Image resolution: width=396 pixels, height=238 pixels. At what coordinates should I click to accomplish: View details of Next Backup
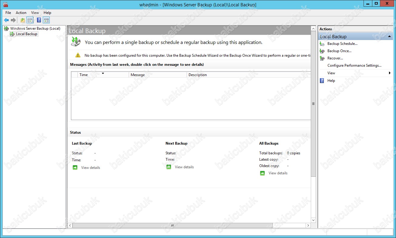click(184, 167)
